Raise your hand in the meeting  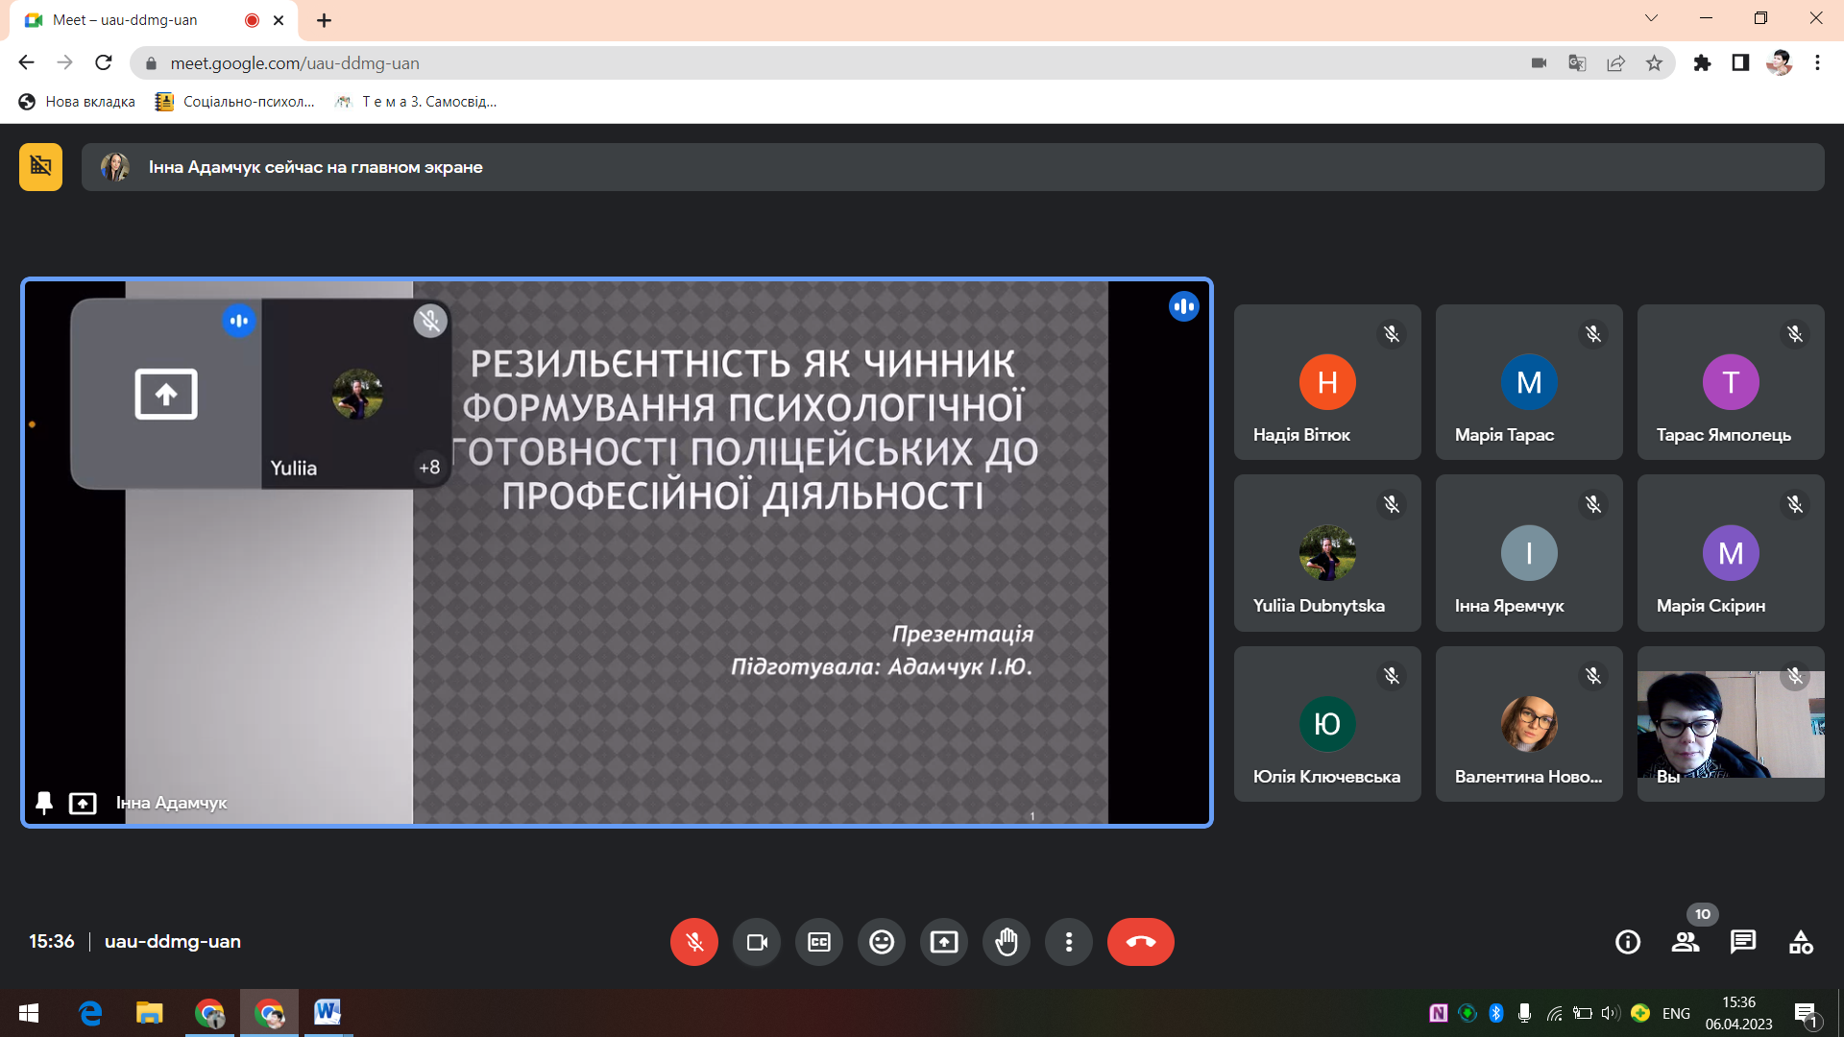[x=1007, y=942]
